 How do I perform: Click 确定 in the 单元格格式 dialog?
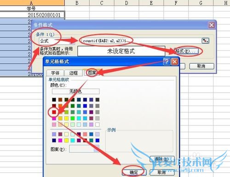pos(134,172)
